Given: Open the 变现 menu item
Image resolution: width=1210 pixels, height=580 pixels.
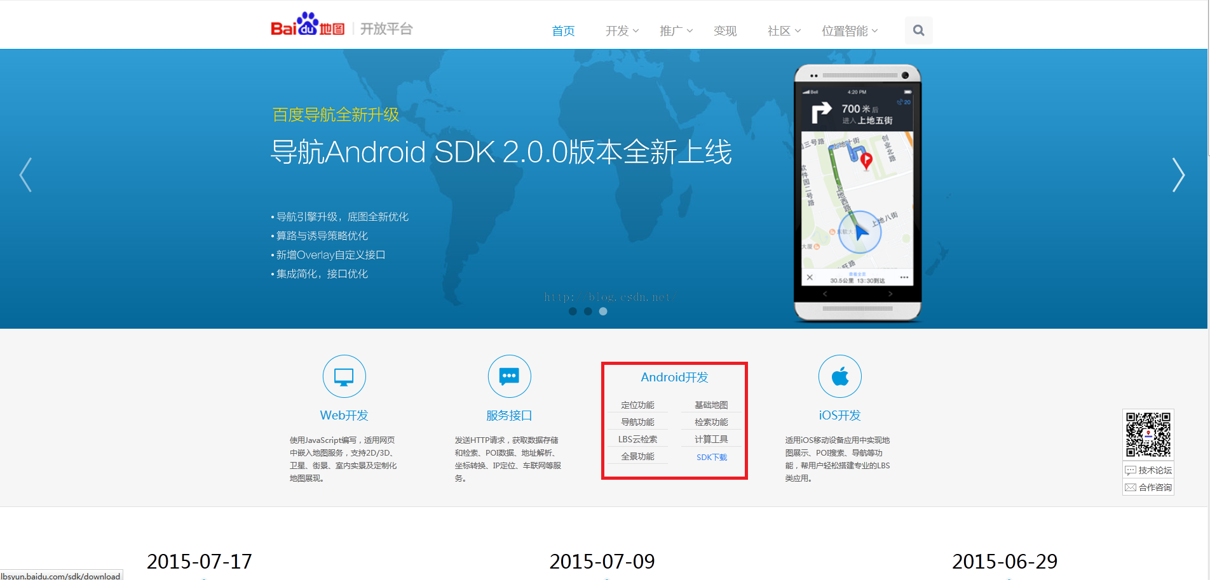Looking at the screenshot, I should pos(725,30).
